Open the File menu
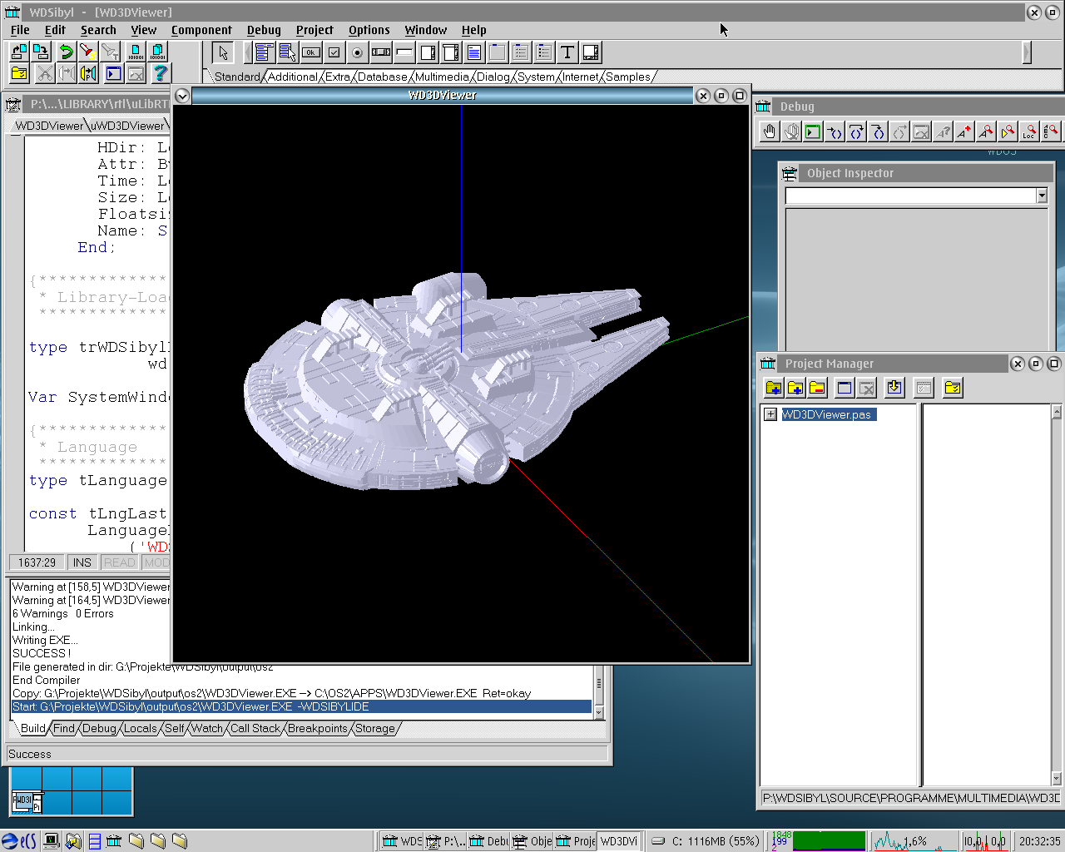Image resolution: width=1065 pixels, height=852 pixels. click(20, 30)
